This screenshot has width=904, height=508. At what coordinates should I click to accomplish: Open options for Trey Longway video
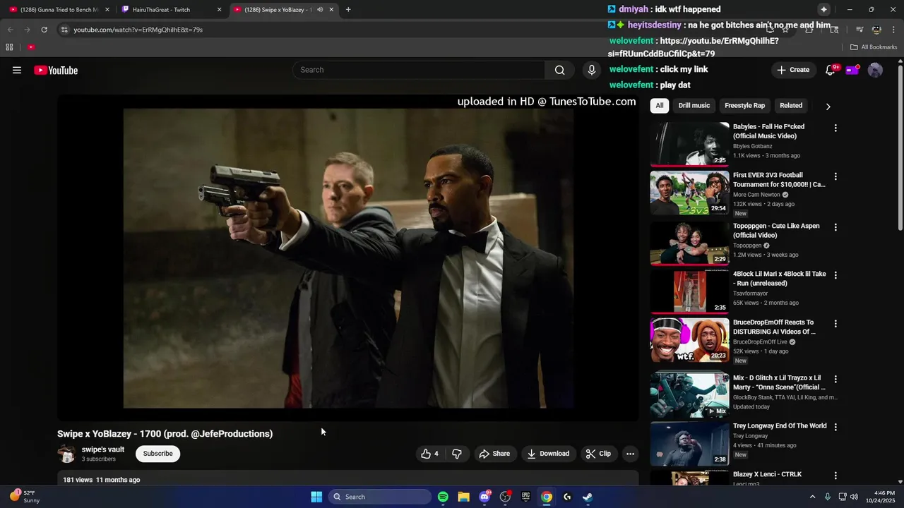(835, 427)
